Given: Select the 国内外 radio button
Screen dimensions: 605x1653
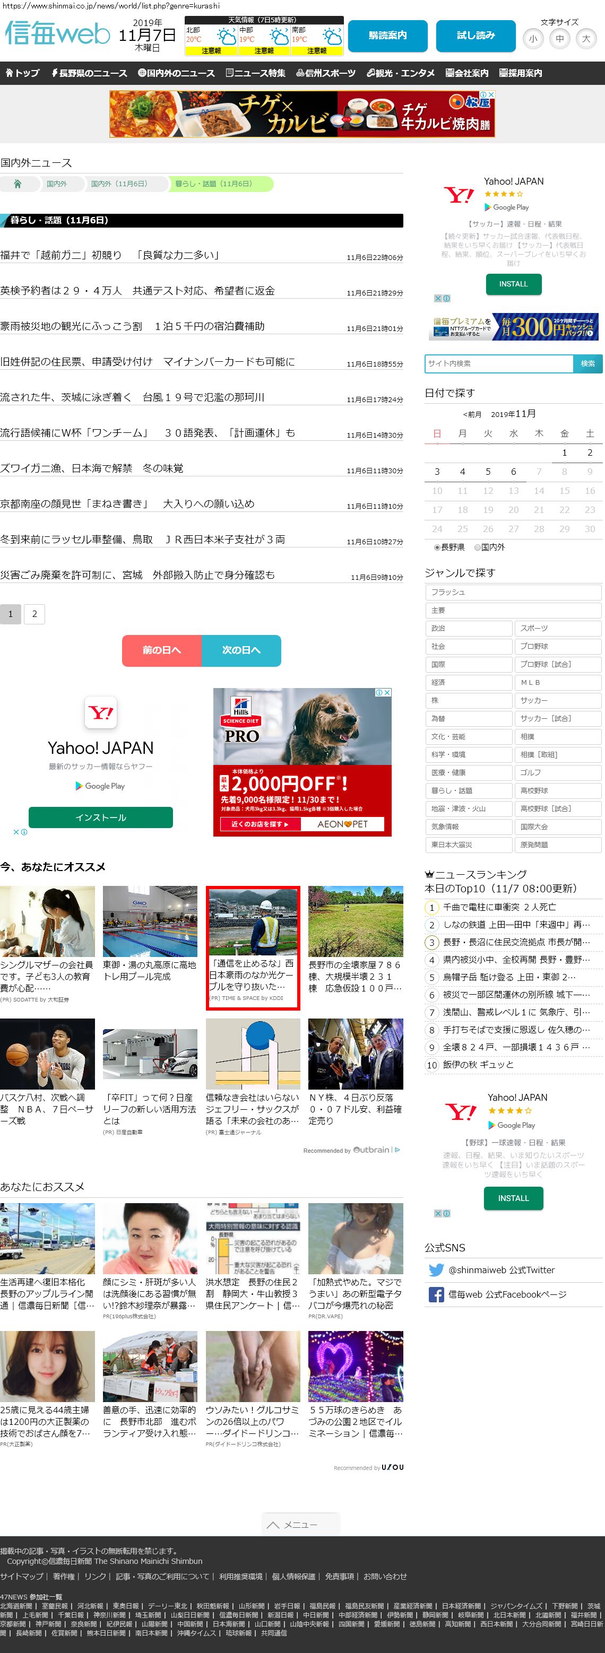Looking at the screenshot, I should point(477,547).
